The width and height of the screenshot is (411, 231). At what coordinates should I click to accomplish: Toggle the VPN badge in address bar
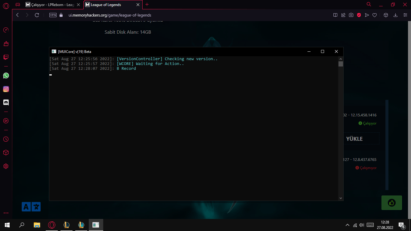coord(53,15)
